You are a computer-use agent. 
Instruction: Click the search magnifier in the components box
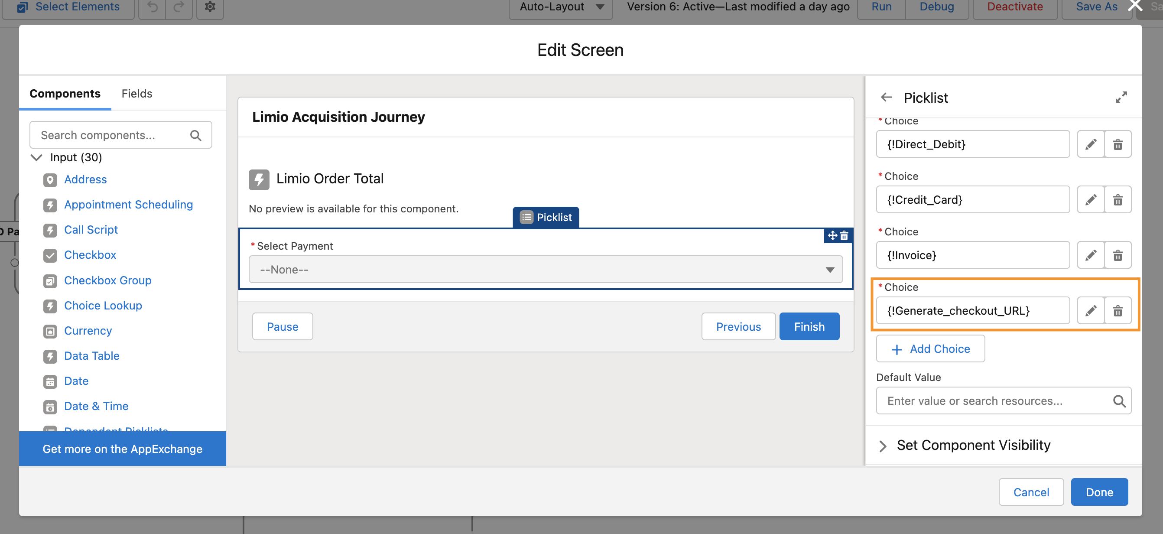click(195, 135)
